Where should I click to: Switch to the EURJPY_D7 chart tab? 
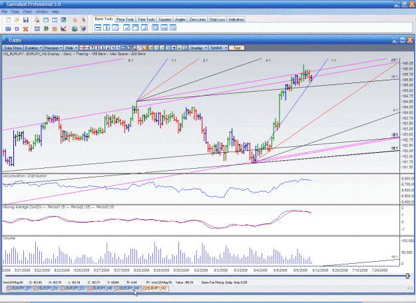point(19,288)
